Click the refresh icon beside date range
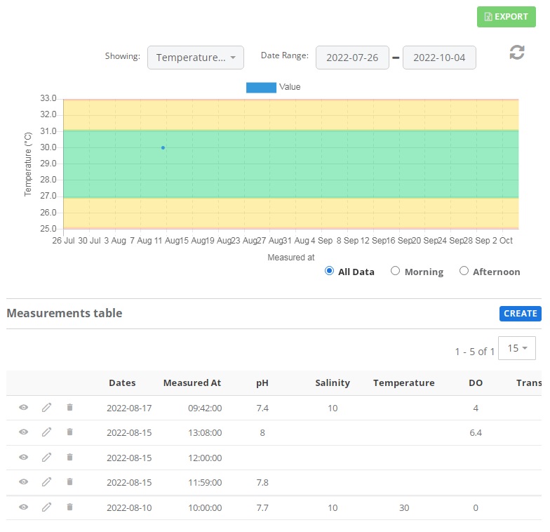Screen dimensions: 550x532 (517, 53)
